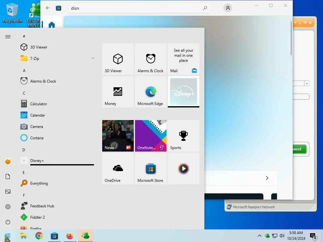Click Store window vertical scrollbar
Screen dimensions: 323x242
pyautogui.click(x=291, y=38)
